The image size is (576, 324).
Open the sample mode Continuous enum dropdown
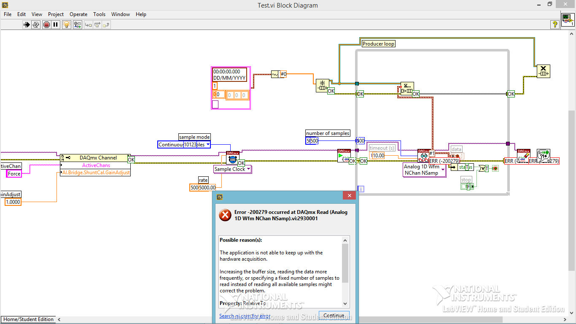tap(184, 145)
